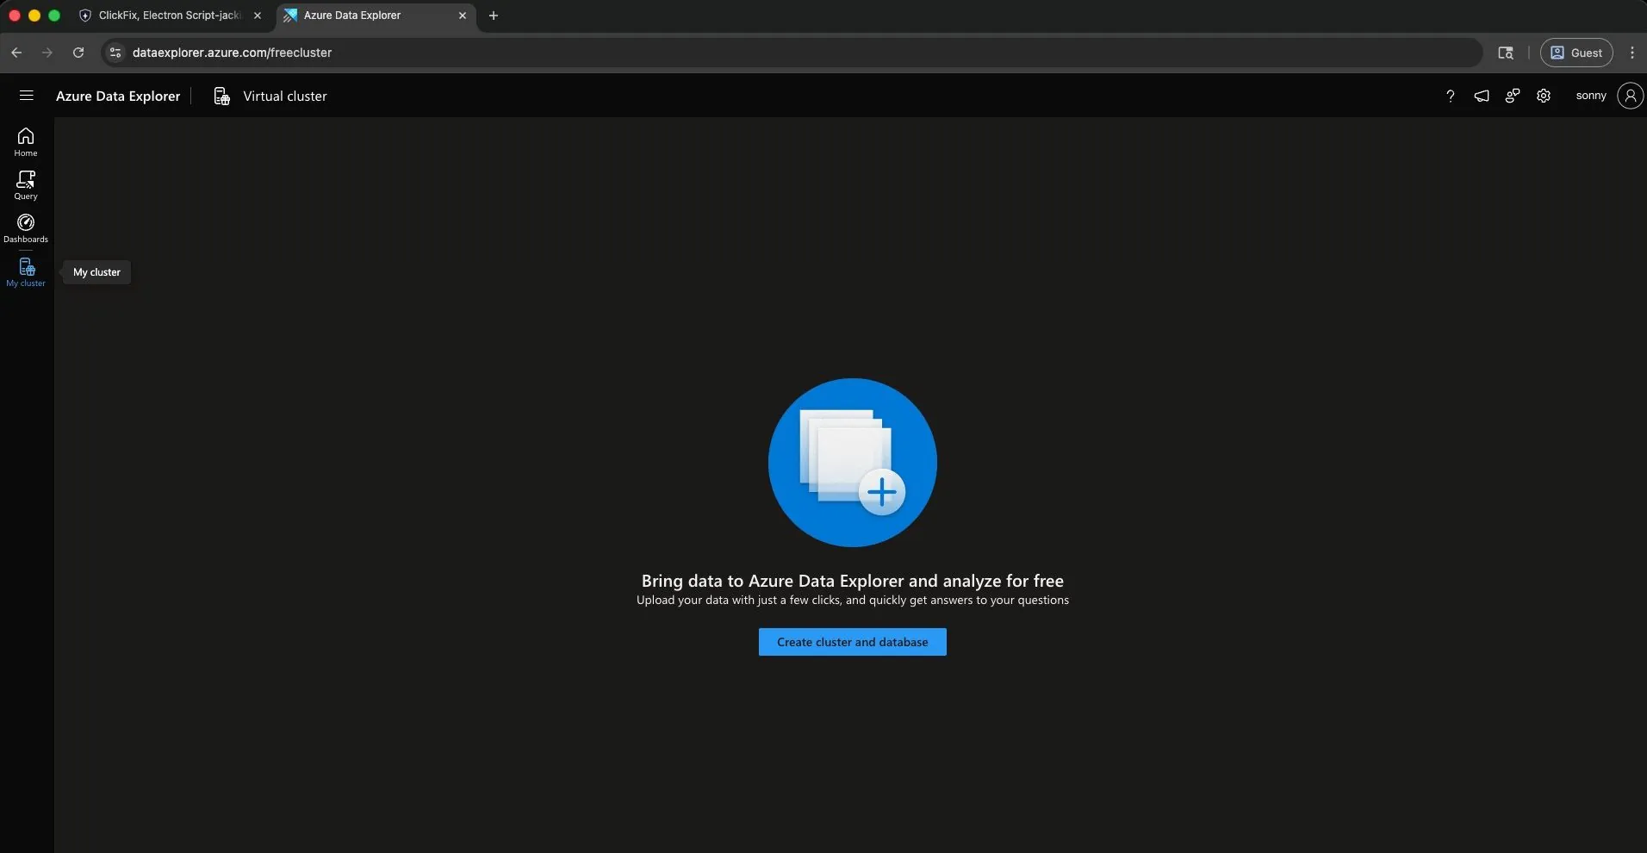Open the sonny account avatar
Viewport: 1647px width, 853px height.
pyautogui.click(x=1630, y=96)
